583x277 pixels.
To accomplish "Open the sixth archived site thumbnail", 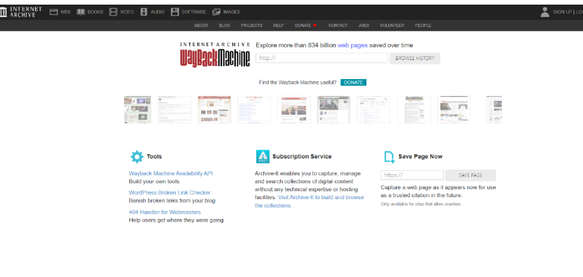I will 333,109.
